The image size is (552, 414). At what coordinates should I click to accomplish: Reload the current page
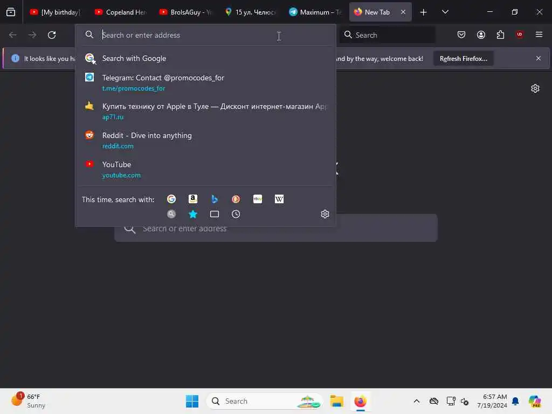pyautogui.click(x=52, y=35)
